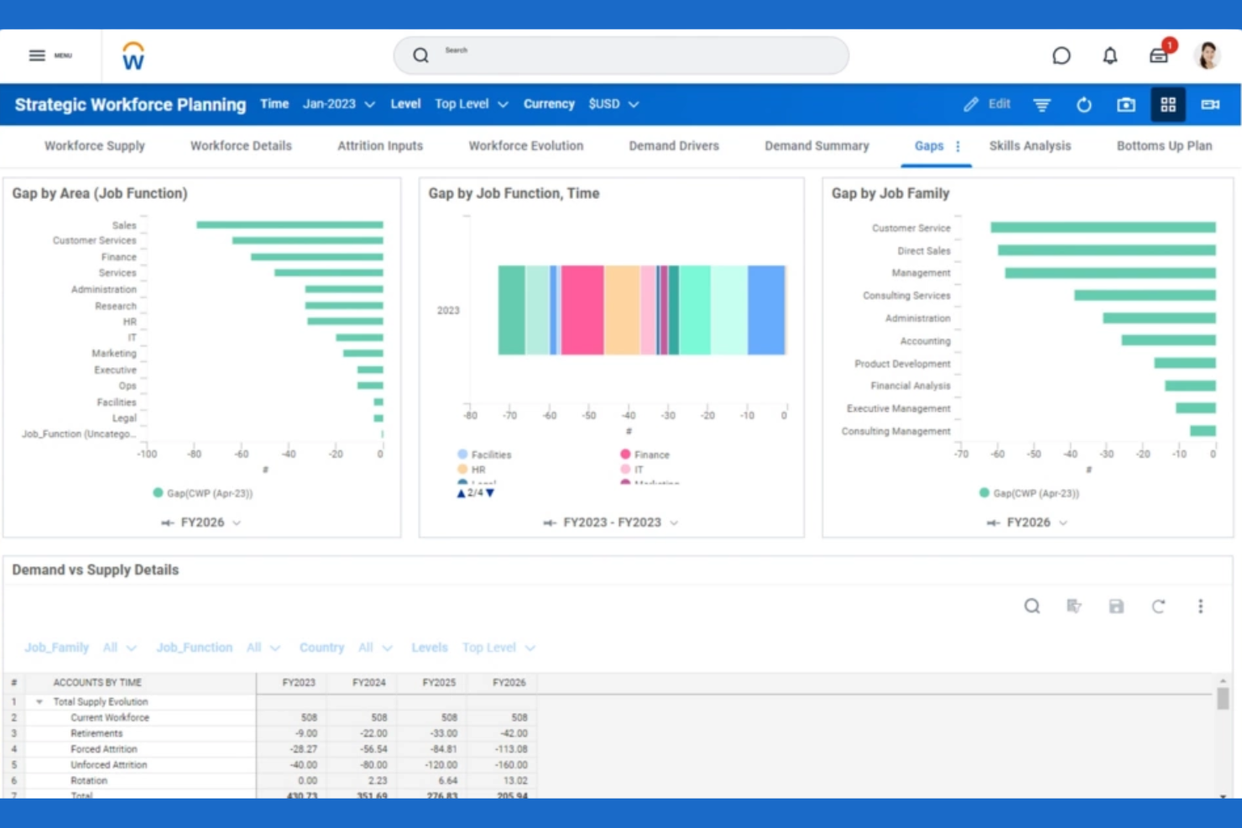Select the Gaps tab
Screen dimensions: 1242x828
click(929, 146)
